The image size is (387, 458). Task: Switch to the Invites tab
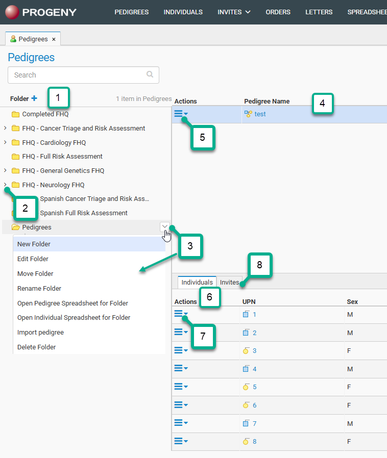[x=229, y=283]
